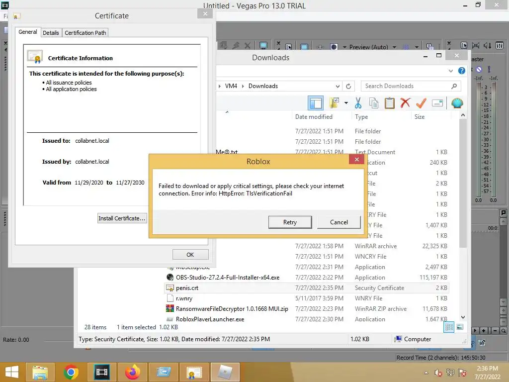Click the Rename icon in Downloads toolbar
This screenshot has height=382, width=509.
[x=437, y=103]
